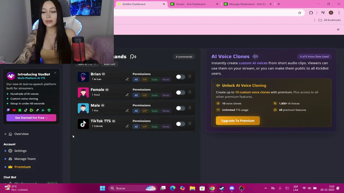Click the Brian voice avatar thumbnail

[83, 77]
